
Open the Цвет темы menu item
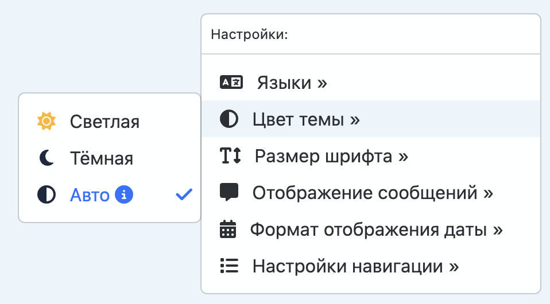(x=306, y=119)
